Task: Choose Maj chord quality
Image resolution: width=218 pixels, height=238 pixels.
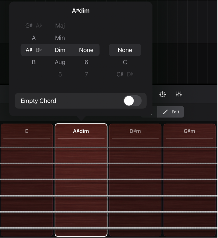Action: 60,26
